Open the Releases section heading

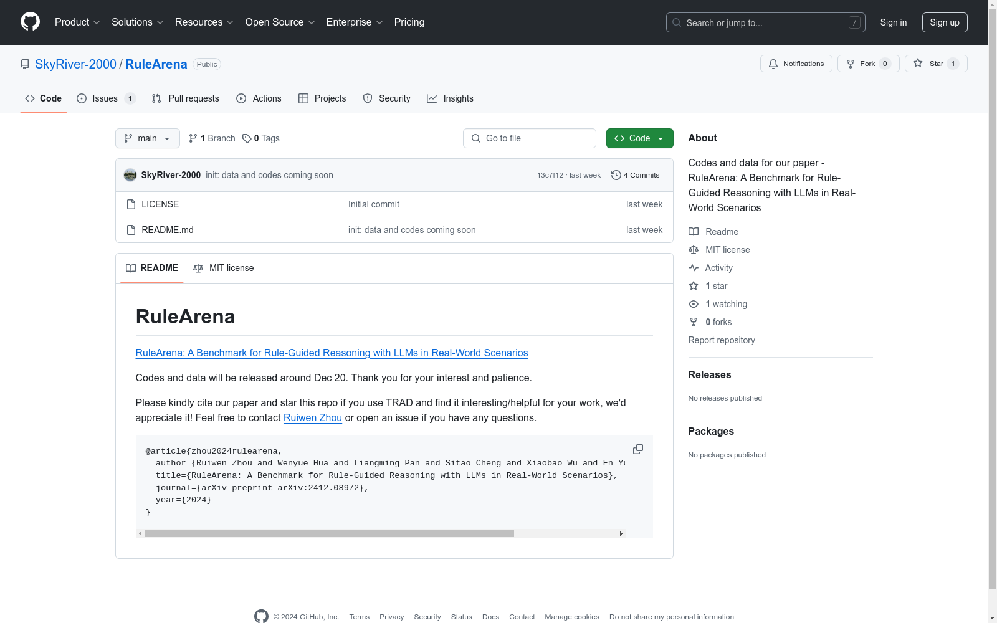point(710,374)
